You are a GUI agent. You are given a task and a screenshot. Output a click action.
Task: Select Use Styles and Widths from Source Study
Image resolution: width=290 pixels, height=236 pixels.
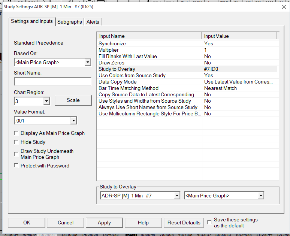pyautogui.click(x=187, y=101)
